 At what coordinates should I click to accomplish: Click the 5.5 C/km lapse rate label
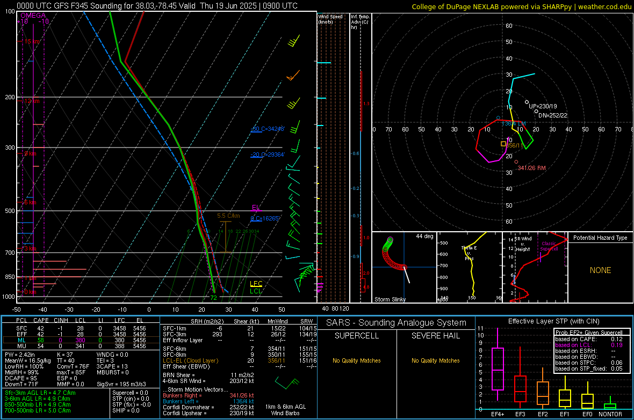[x=228, y=216]
